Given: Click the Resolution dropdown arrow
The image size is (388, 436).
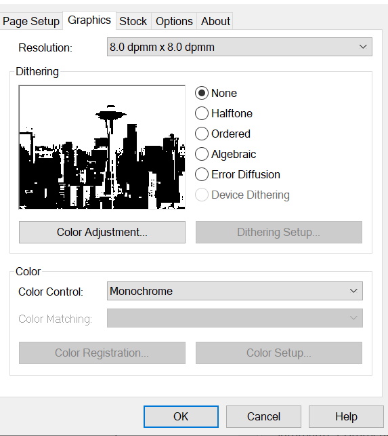Looking at the screenshot, I should [x=363, y=47].
